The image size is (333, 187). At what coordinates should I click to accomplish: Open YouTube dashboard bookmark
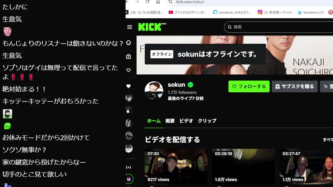tap(187, 12)
